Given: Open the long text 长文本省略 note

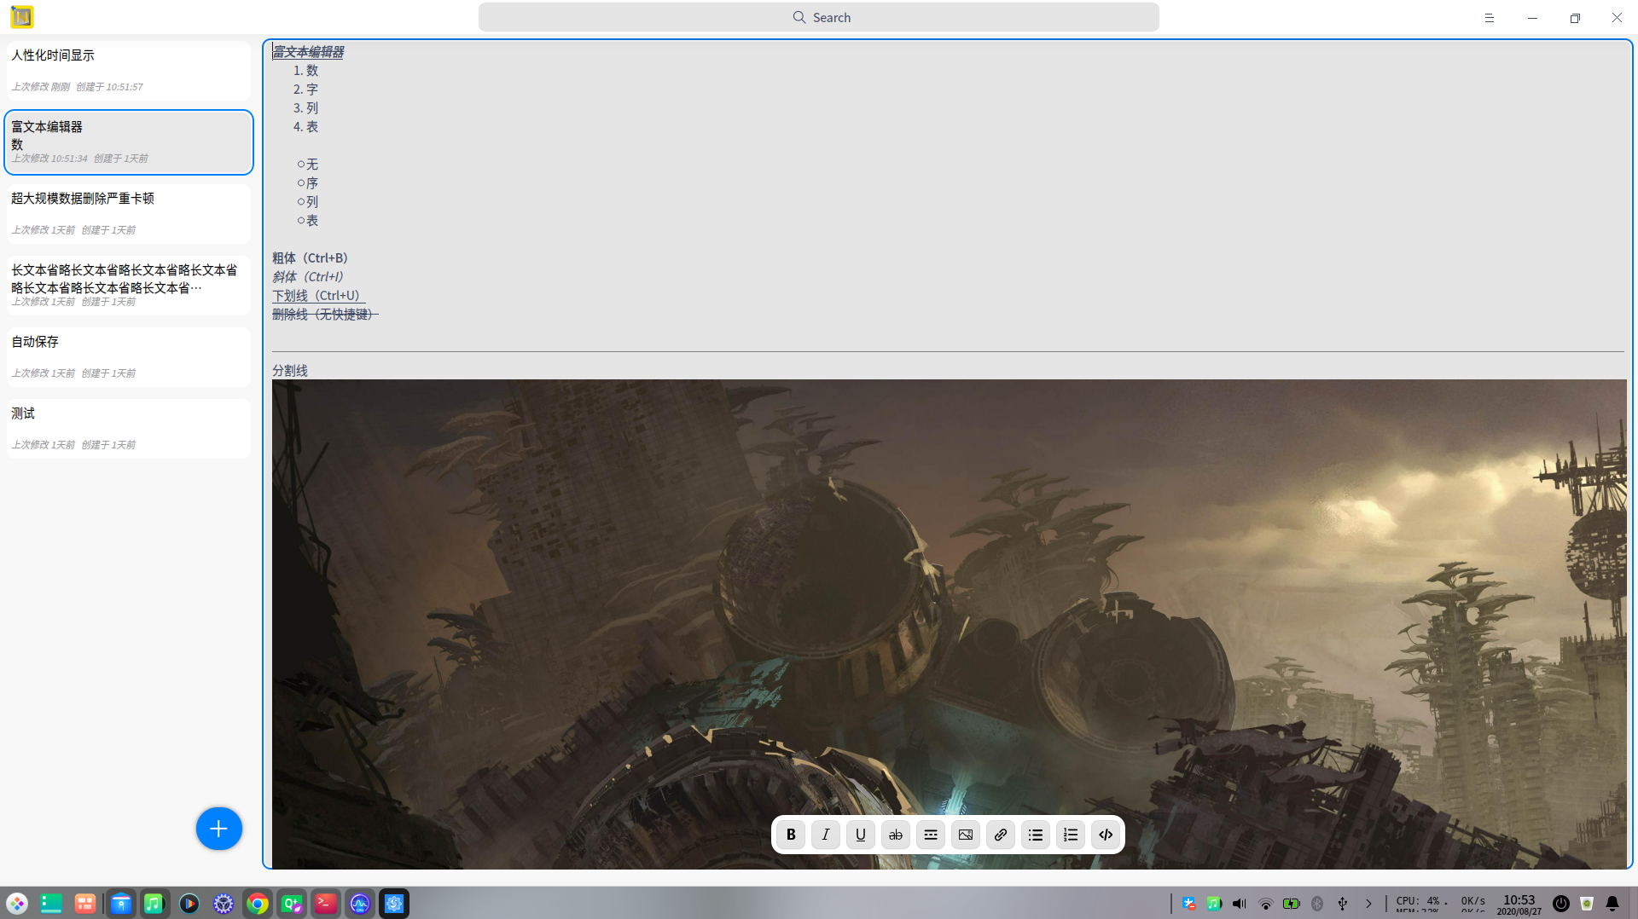Looking at the screenshot, I should [129, 286].
